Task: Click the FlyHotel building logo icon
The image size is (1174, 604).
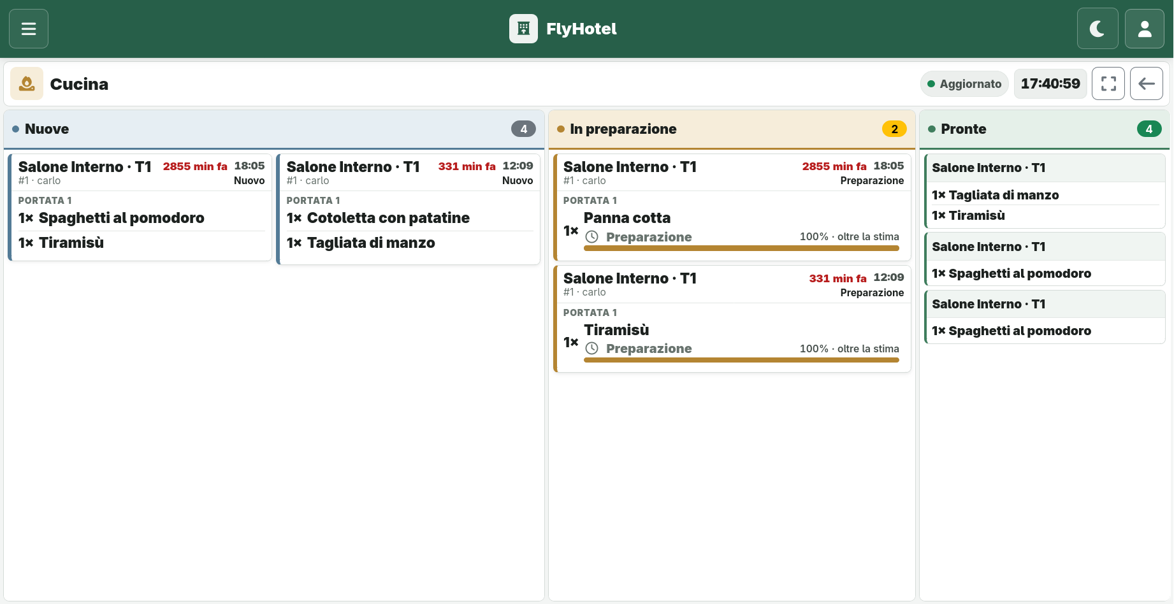Action: tap(523, 29)
